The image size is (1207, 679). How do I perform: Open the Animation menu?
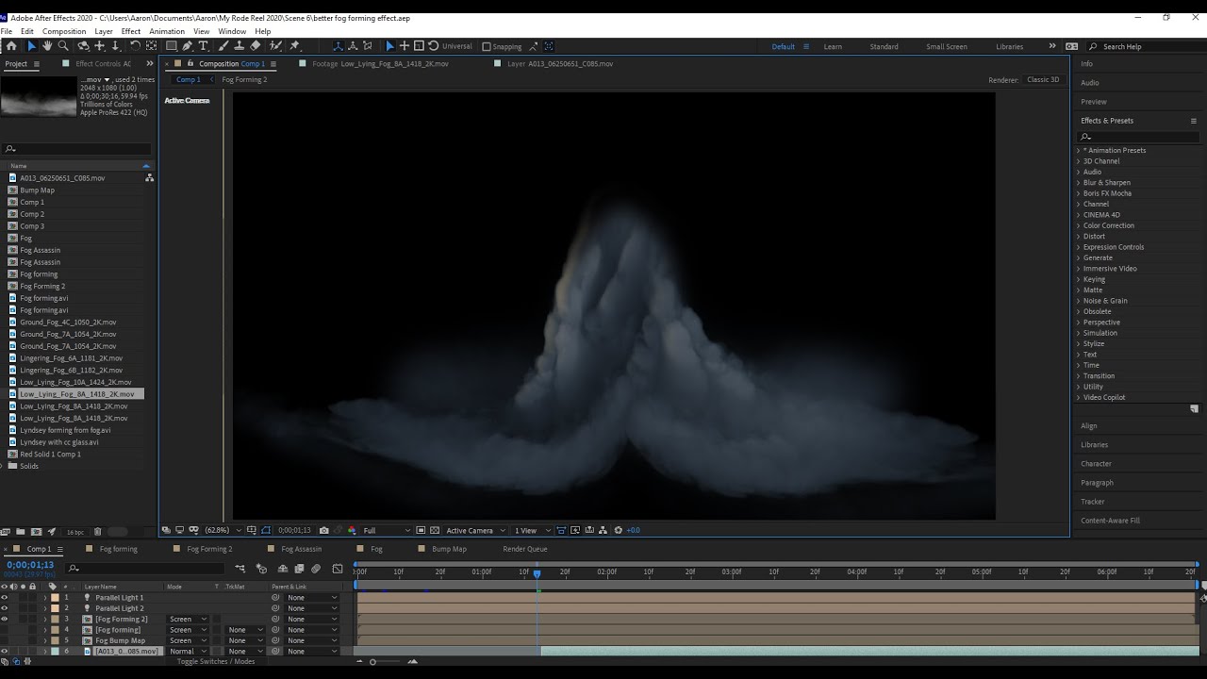167,31
